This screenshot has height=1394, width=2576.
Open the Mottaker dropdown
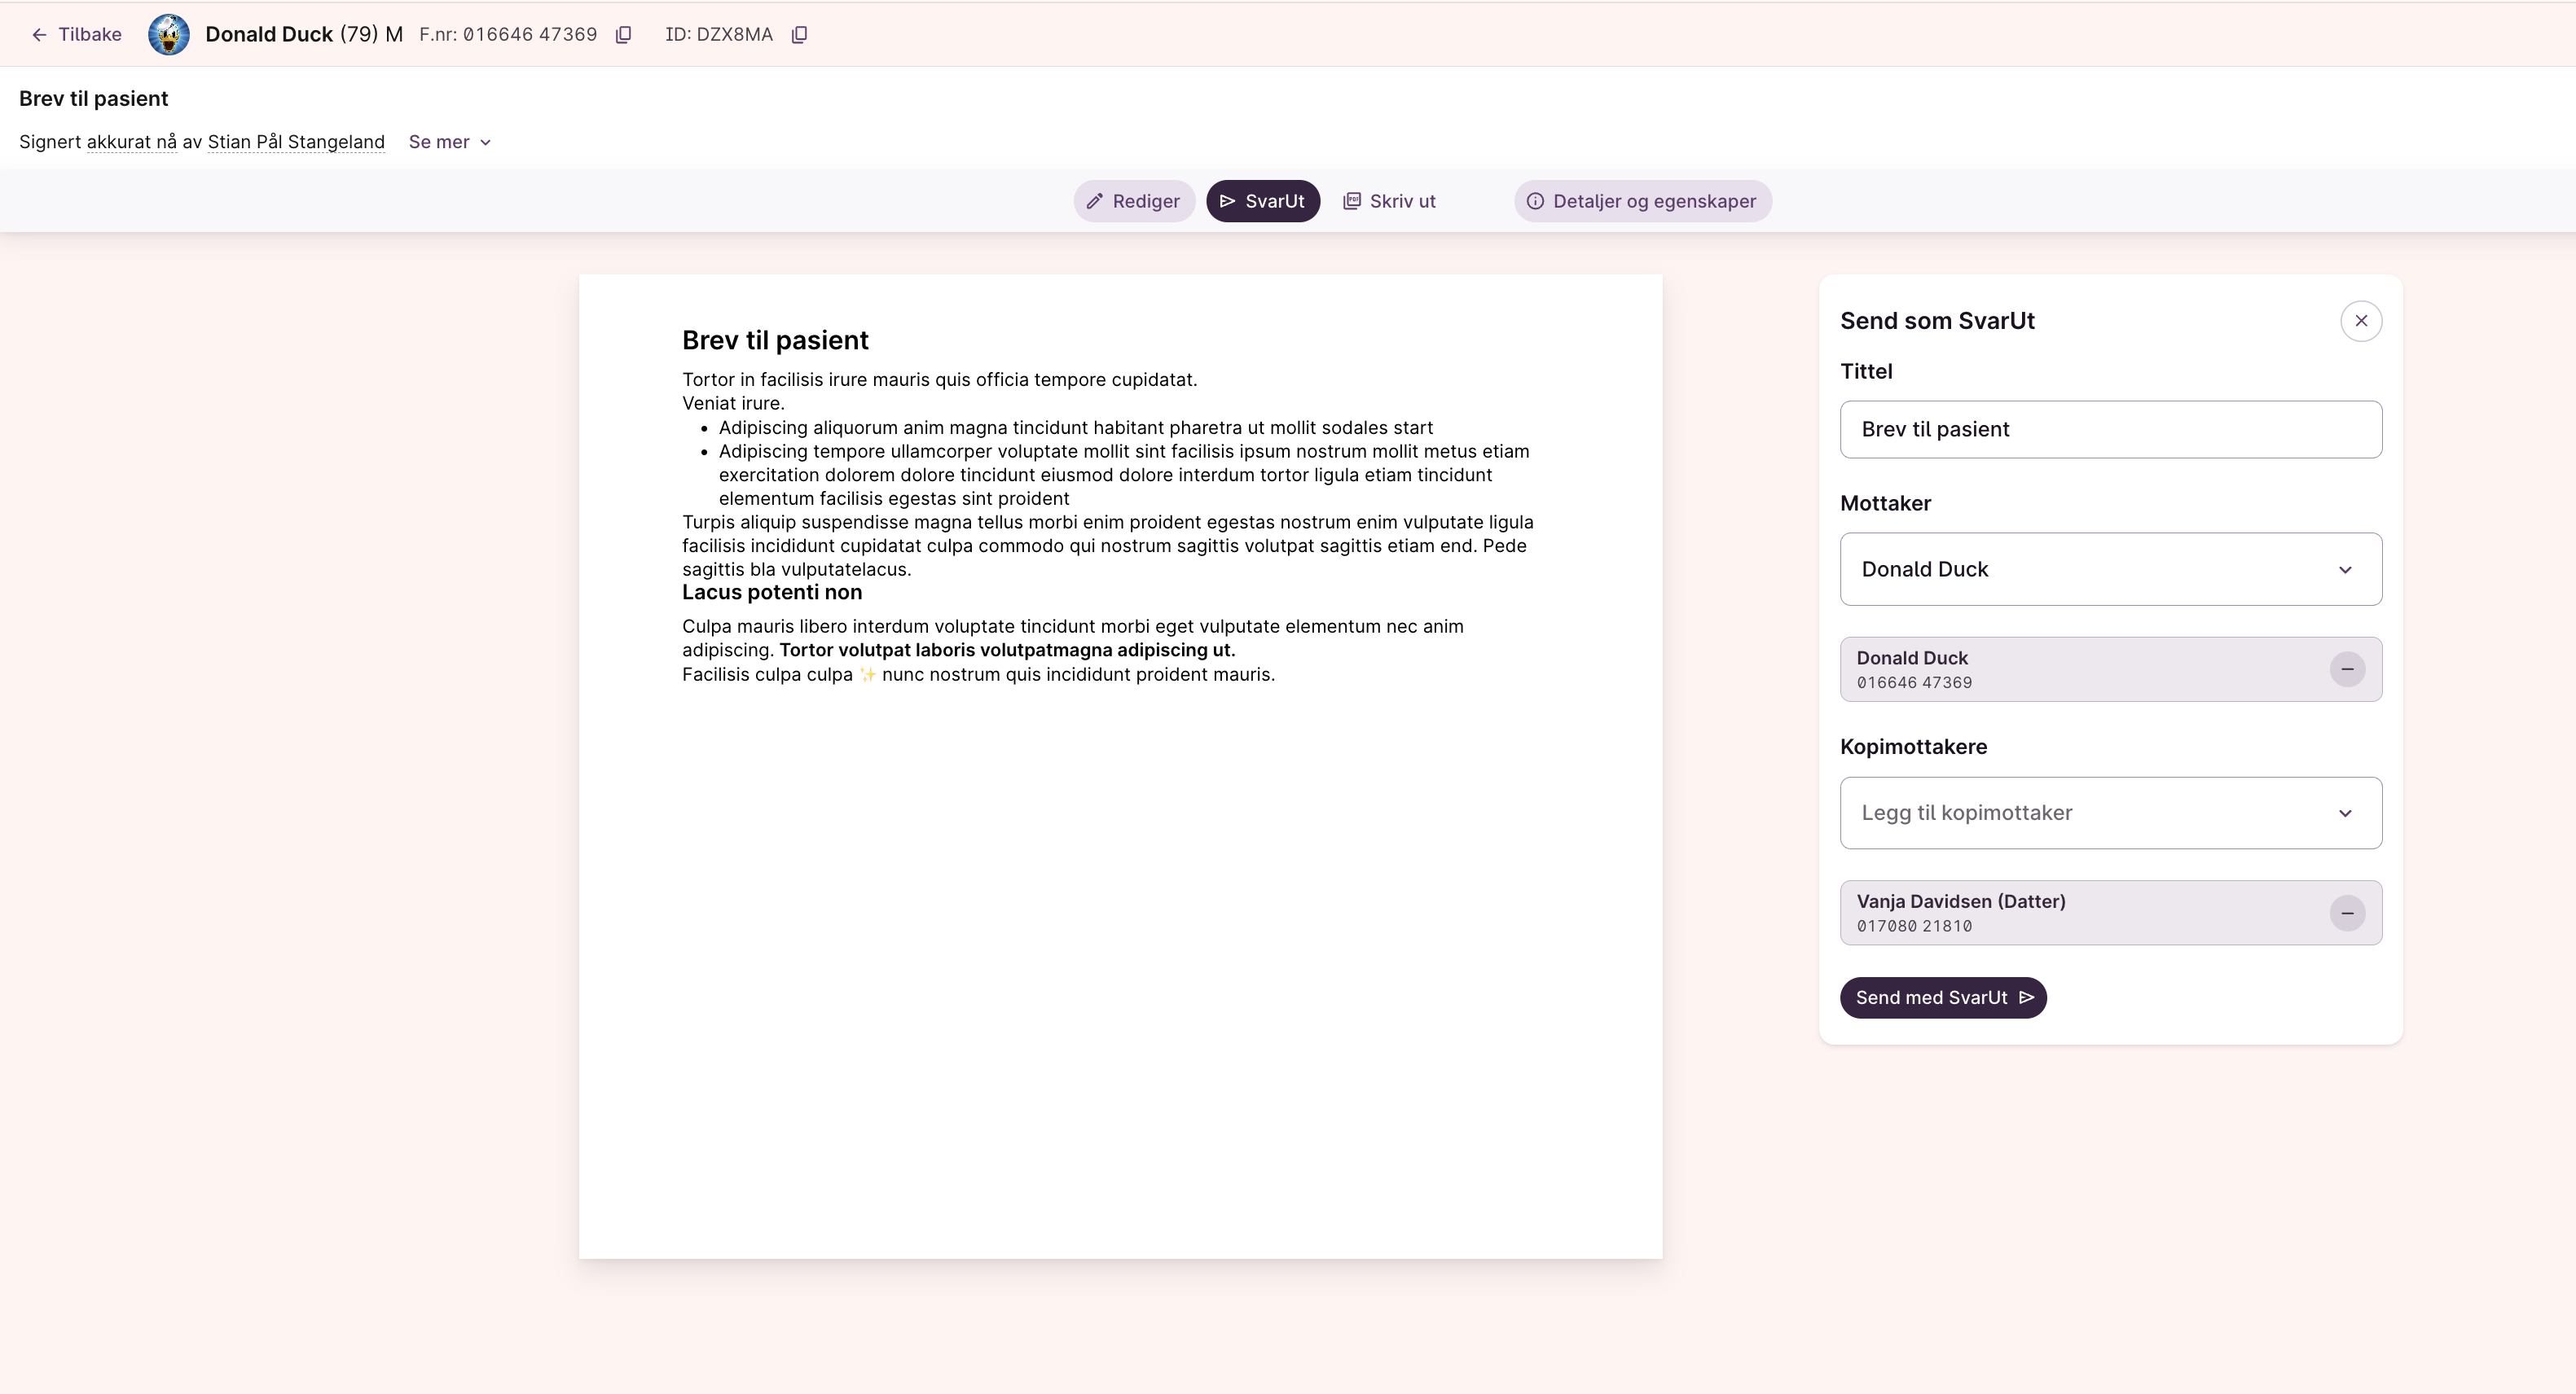point(2110,568)
